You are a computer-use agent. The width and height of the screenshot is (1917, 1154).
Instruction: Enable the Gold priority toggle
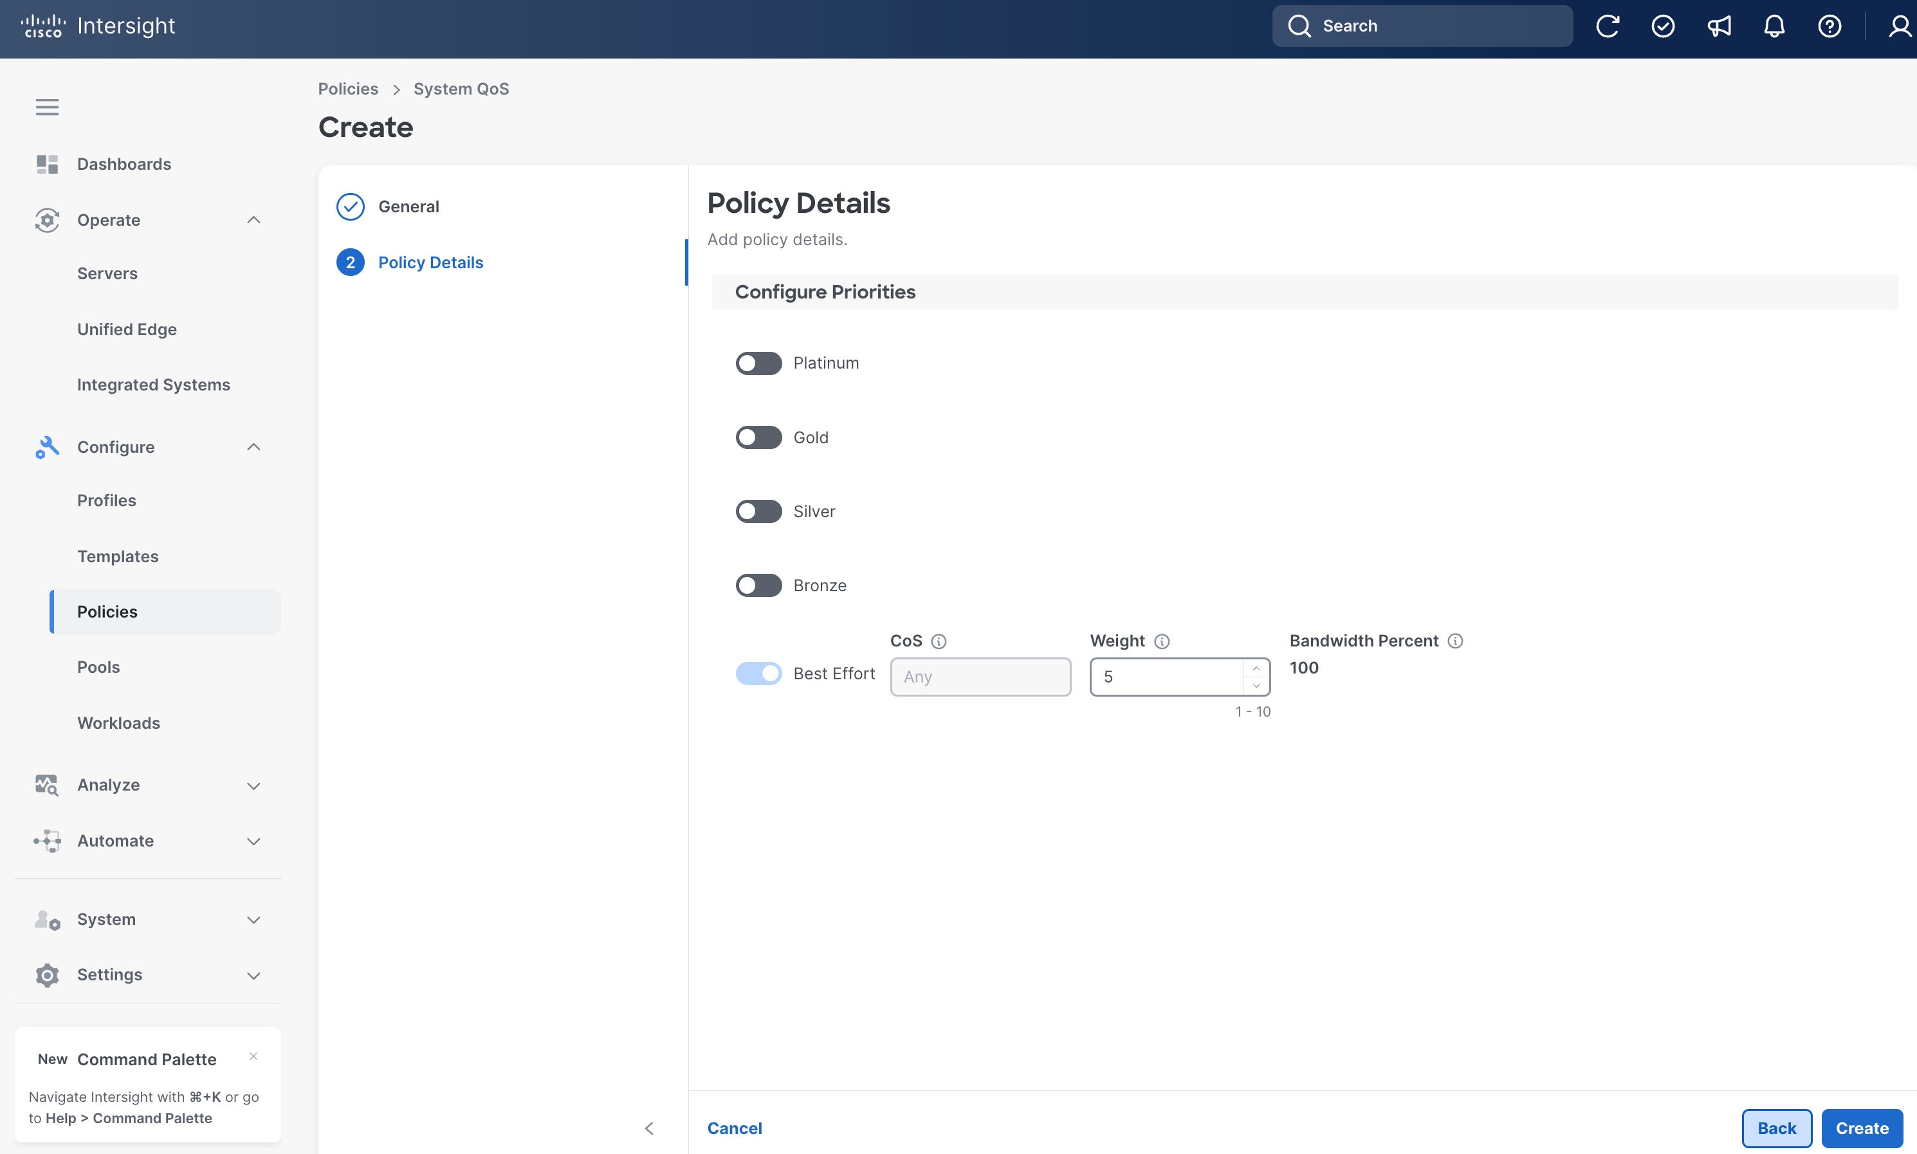pos(758,437)
